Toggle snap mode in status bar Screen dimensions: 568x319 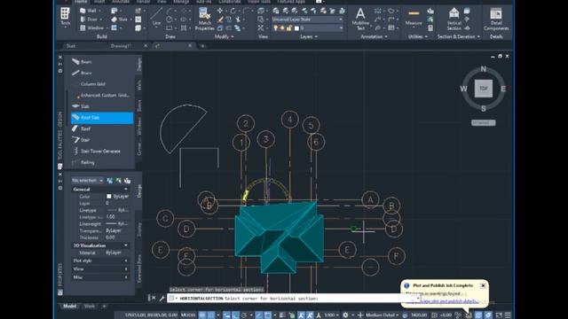(211, 315)
